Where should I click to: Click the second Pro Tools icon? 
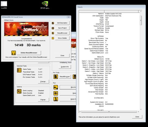[x=75, y=77]
